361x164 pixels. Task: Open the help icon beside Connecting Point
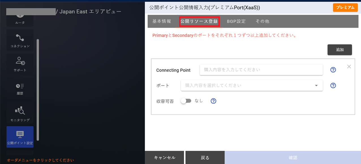(333, 70)
